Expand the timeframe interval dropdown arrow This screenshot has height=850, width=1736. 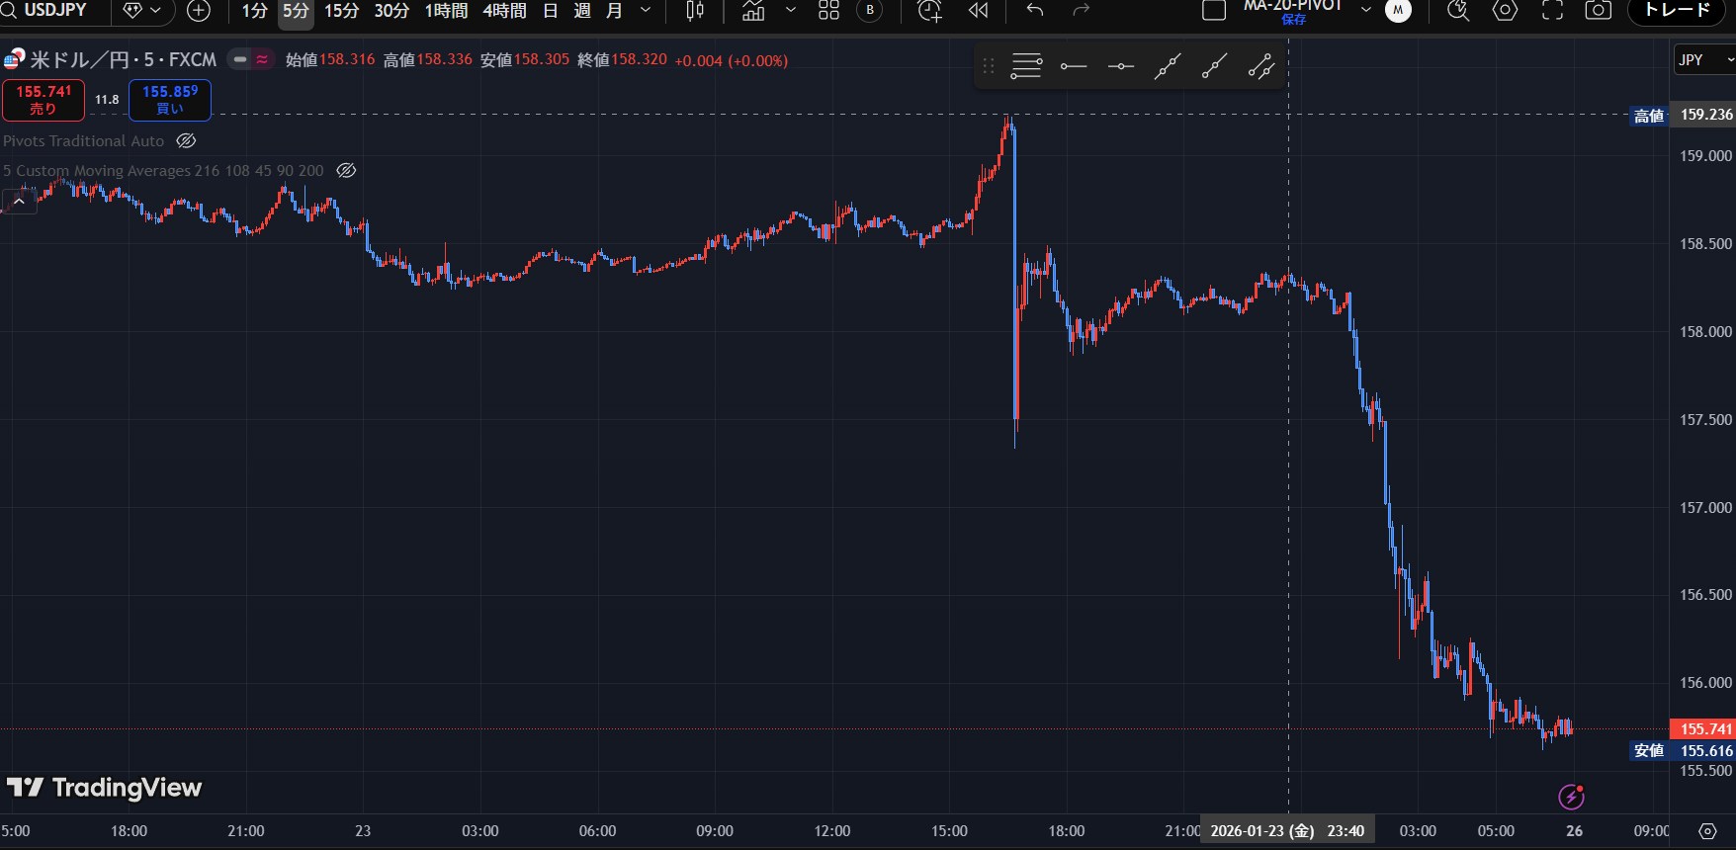646,11
